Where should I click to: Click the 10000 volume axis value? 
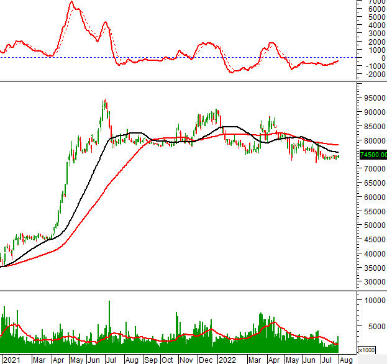(371, 300)
